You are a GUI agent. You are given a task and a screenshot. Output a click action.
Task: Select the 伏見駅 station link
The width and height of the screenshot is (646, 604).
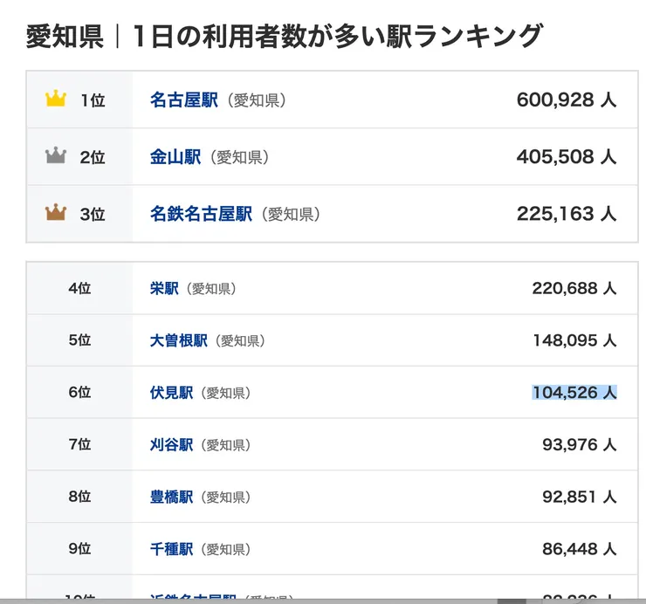click(171, 393)
